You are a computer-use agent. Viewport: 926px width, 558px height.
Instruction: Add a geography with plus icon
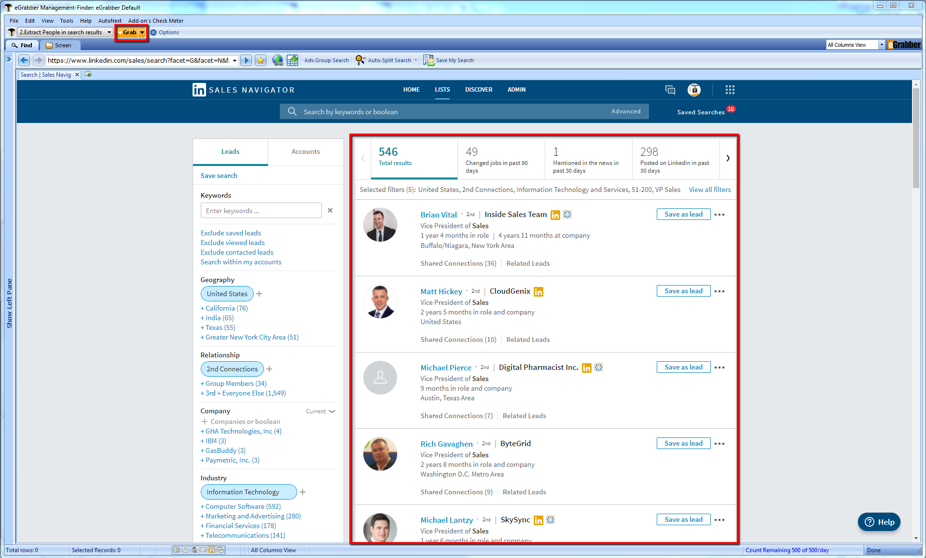coord(259,294)
